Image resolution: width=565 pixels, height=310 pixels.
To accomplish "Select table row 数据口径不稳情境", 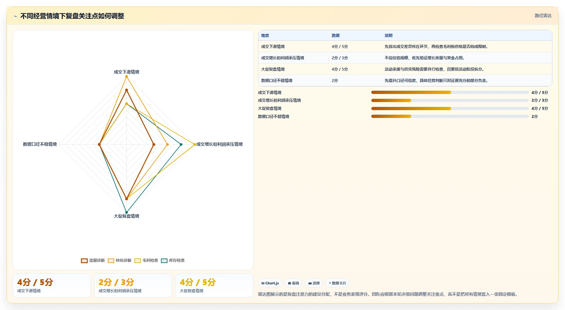I will (x=405, y=81).
